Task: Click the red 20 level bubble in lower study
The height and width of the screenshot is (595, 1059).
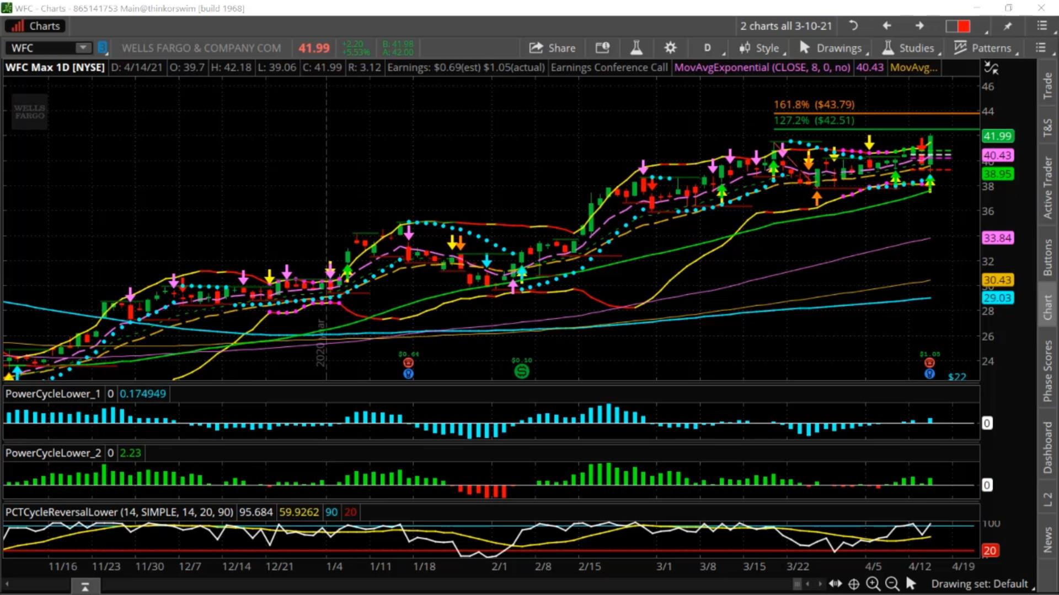Action: (990, 550)
